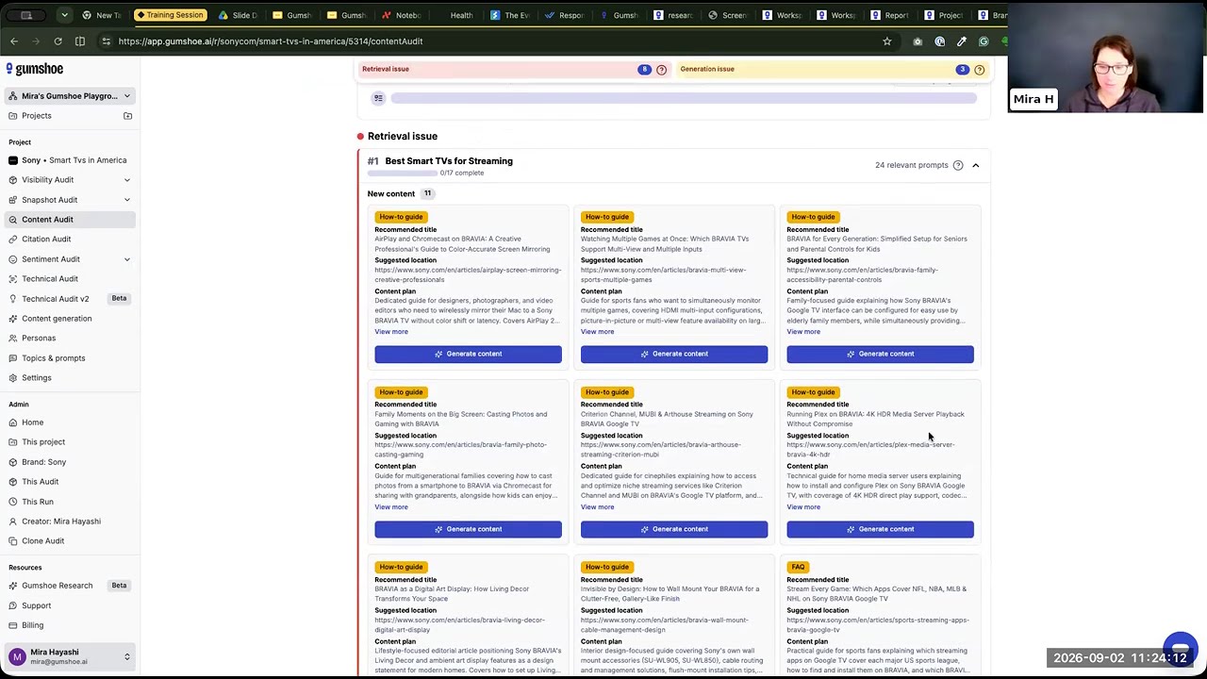This screenshot has height=679, width=1207.
Task: Click help icon next to 24 relevant prompts
Action: pyautogui.click(x=958, y=165)
